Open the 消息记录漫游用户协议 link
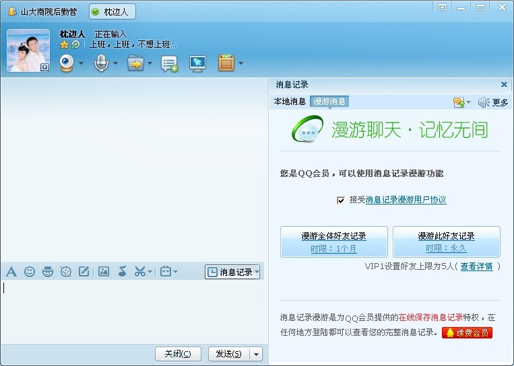The height and width of the screenshot is (366, 514). (406, 200)
